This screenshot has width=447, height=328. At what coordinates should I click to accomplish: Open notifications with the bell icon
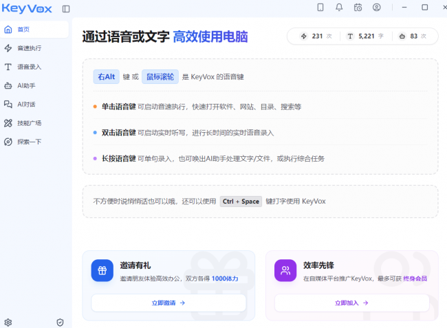coord(339,8)
